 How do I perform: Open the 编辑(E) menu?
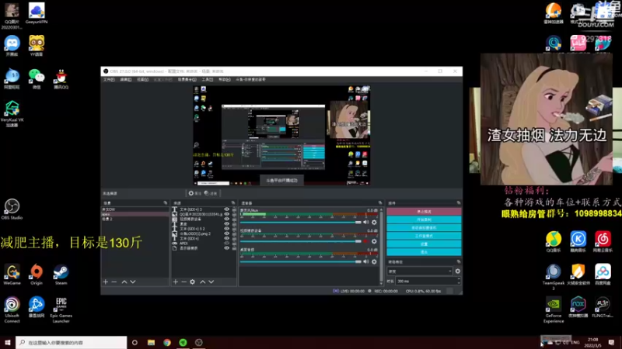126,80
